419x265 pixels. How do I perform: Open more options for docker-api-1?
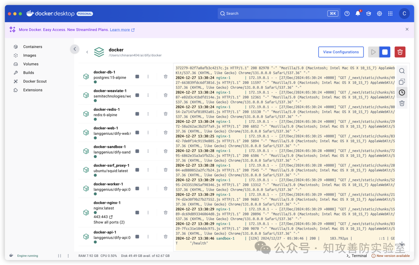click(x=148, y=237)
